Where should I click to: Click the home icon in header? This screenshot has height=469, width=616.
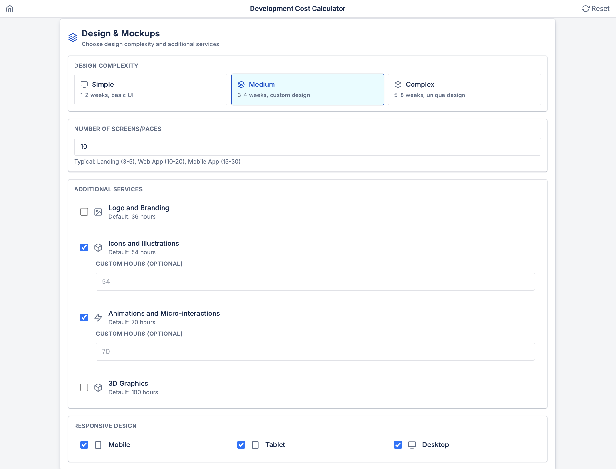tap(10, 9)
